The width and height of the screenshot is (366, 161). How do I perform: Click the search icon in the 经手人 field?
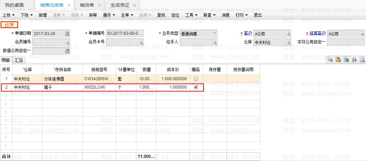[x=214, y=42]
